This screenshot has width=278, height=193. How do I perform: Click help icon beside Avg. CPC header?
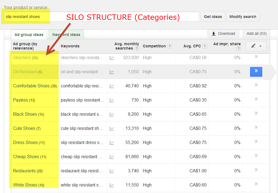point(205,46)
